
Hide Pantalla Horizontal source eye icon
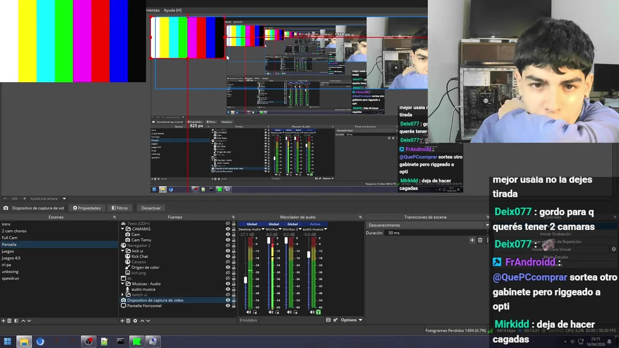(228, 305)
